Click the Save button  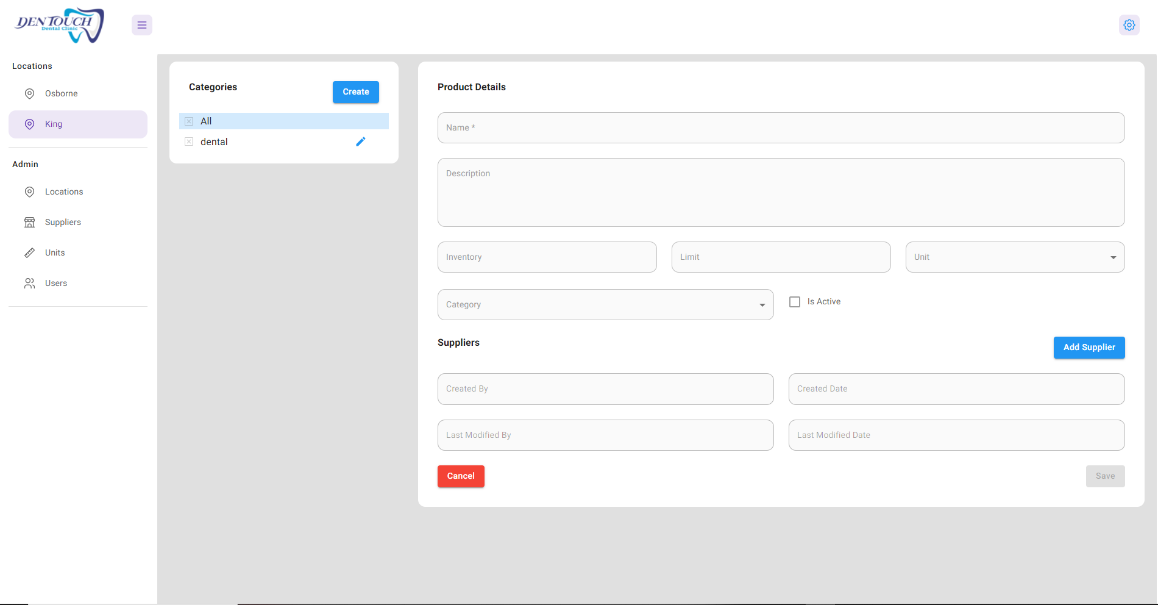point(1105,476)
